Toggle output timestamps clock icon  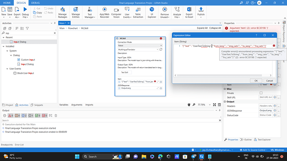[5, 115]
